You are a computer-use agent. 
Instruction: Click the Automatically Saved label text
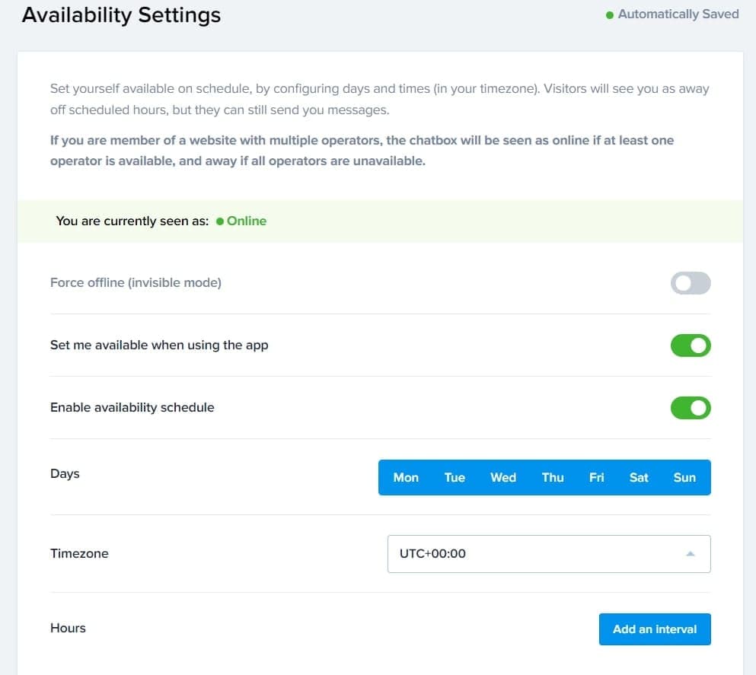[678, 14]
